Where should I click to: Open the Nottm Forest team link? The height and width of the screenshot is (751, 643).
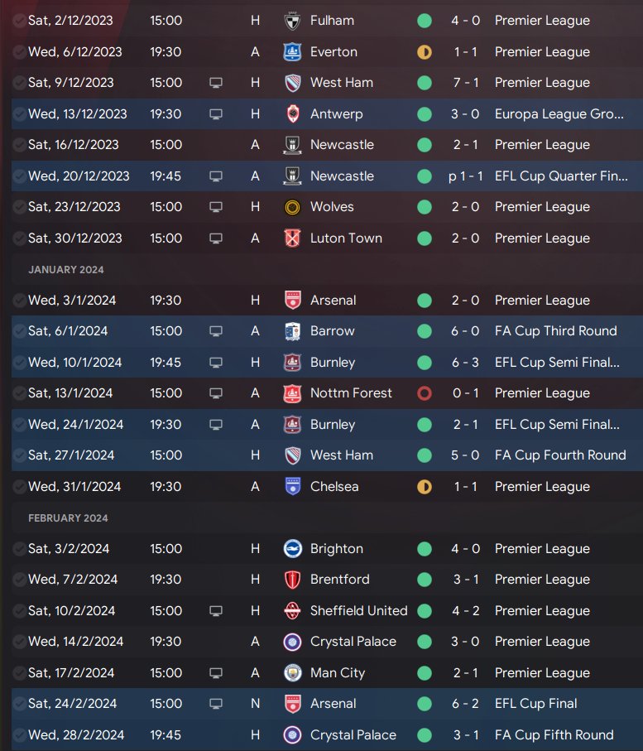pyautogui.click(x=351, y=393)
